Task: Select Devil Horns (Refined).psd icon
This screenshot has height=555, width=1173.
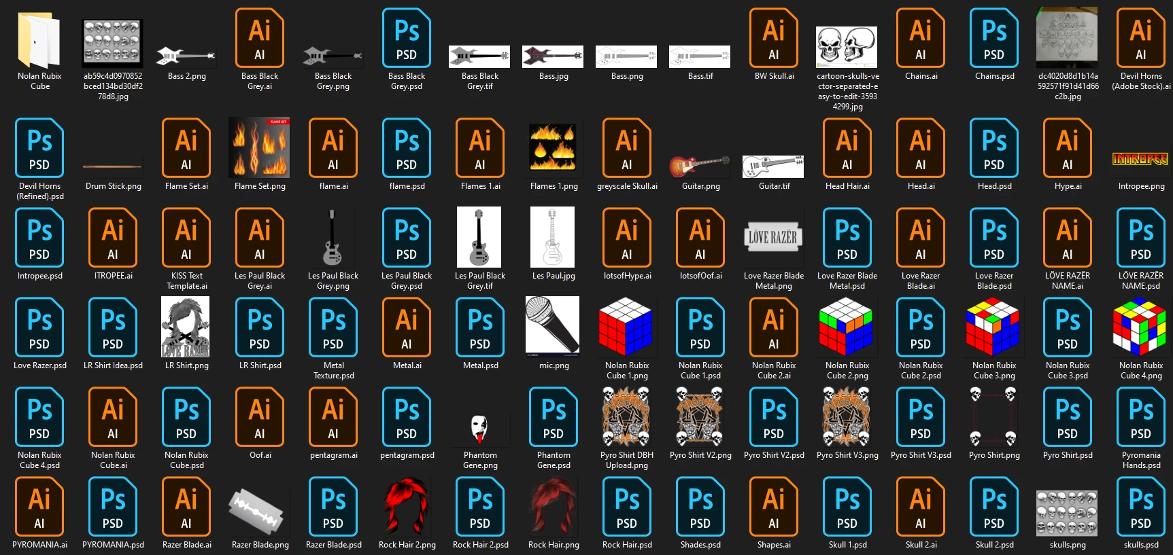Action: [39, 148]
